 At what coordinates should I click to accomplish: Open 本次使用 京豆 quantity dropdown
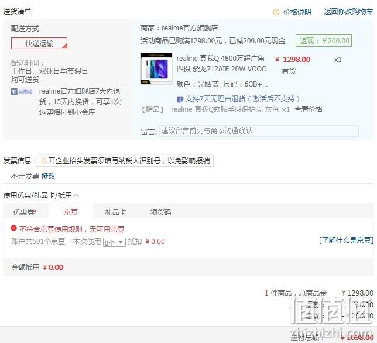tap(114, 242)
